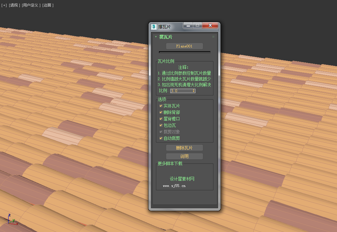Screen dimensions: 337x232
Task: Open the [+] viewport options menu
Action: [4, 5]
